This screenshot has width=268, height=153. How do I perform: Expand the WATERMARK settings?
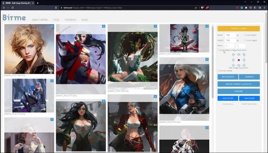tap(228, 77)
